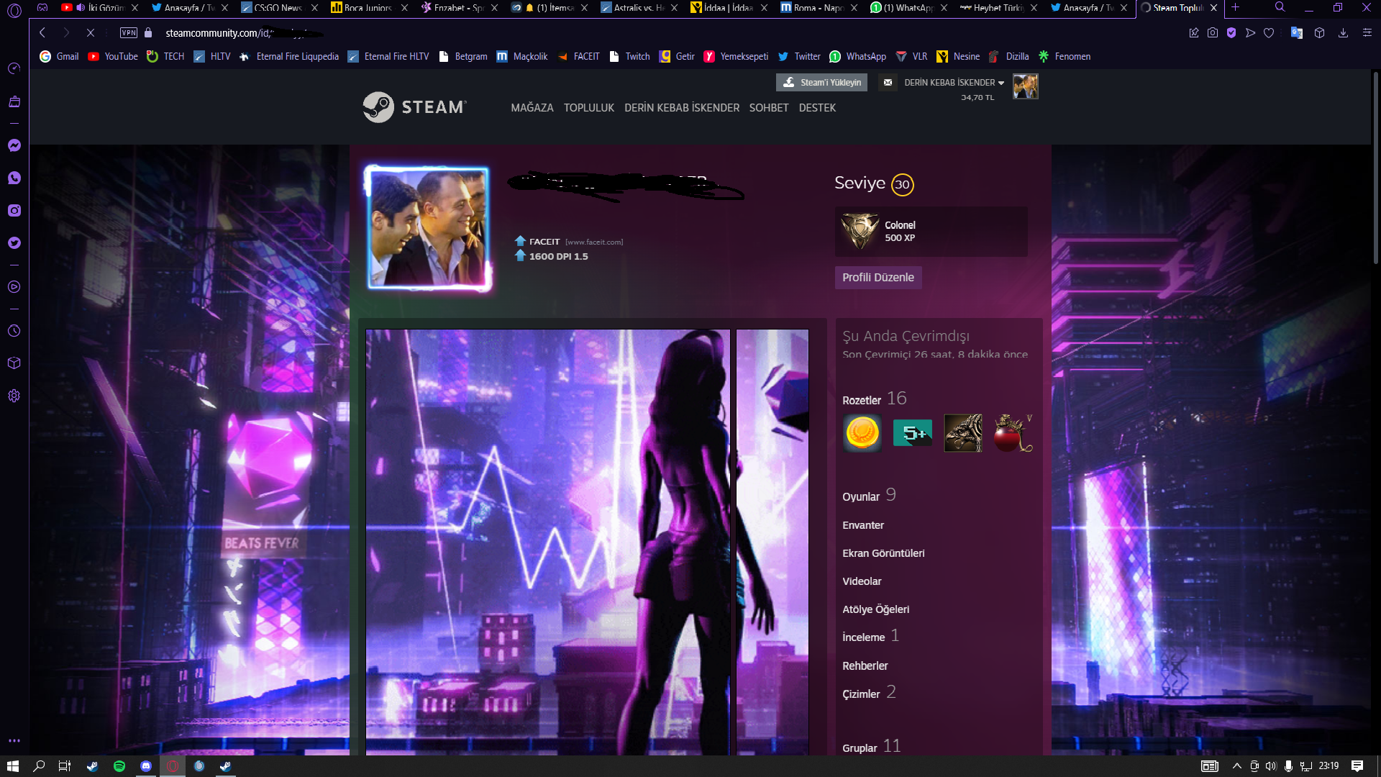1381x777 pixels.
Task: Open Atölye Öğeleri link
Action: [875, 609]
